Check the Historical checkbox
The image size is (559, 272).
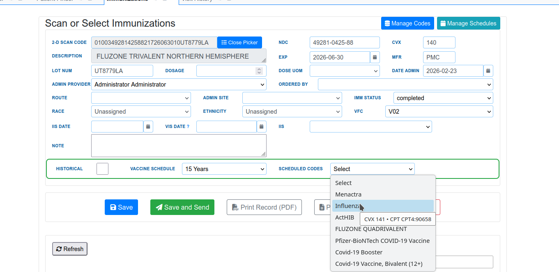coord(102,169)
